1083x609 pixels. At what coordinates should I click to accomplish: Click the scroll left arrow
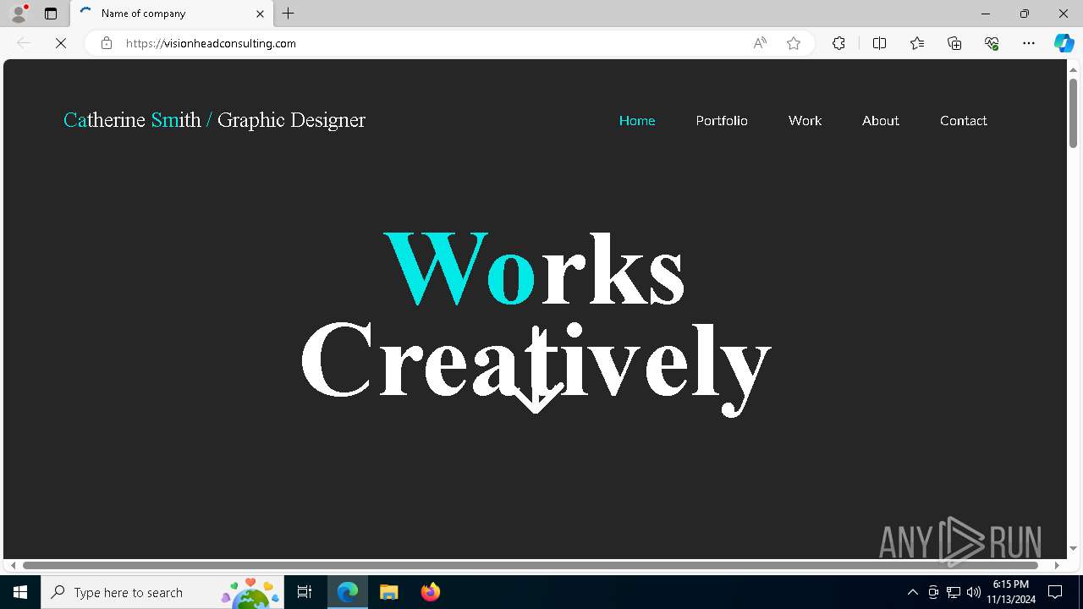click(x=13, y=565)
